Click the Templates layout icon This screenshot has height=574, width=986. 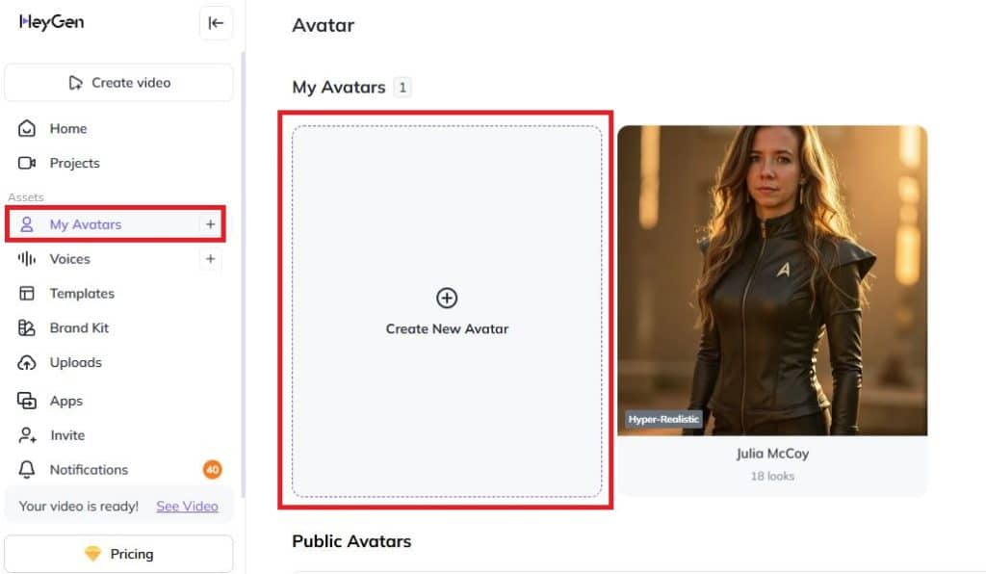click(x=26, y=294)
